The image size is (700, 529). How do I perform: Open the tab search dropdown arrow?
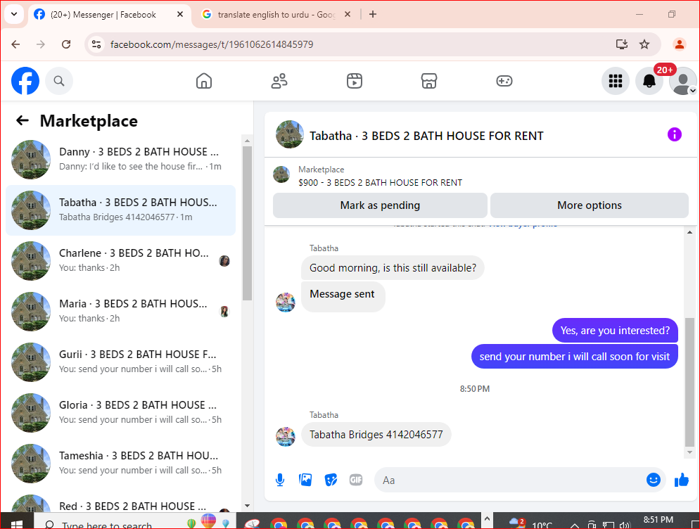point(14,14)
